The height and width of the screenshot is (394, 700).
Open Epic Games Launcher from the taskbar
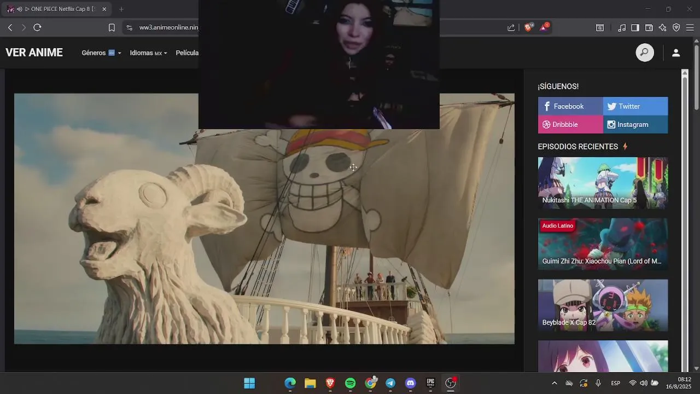click(x=431, y=383)
